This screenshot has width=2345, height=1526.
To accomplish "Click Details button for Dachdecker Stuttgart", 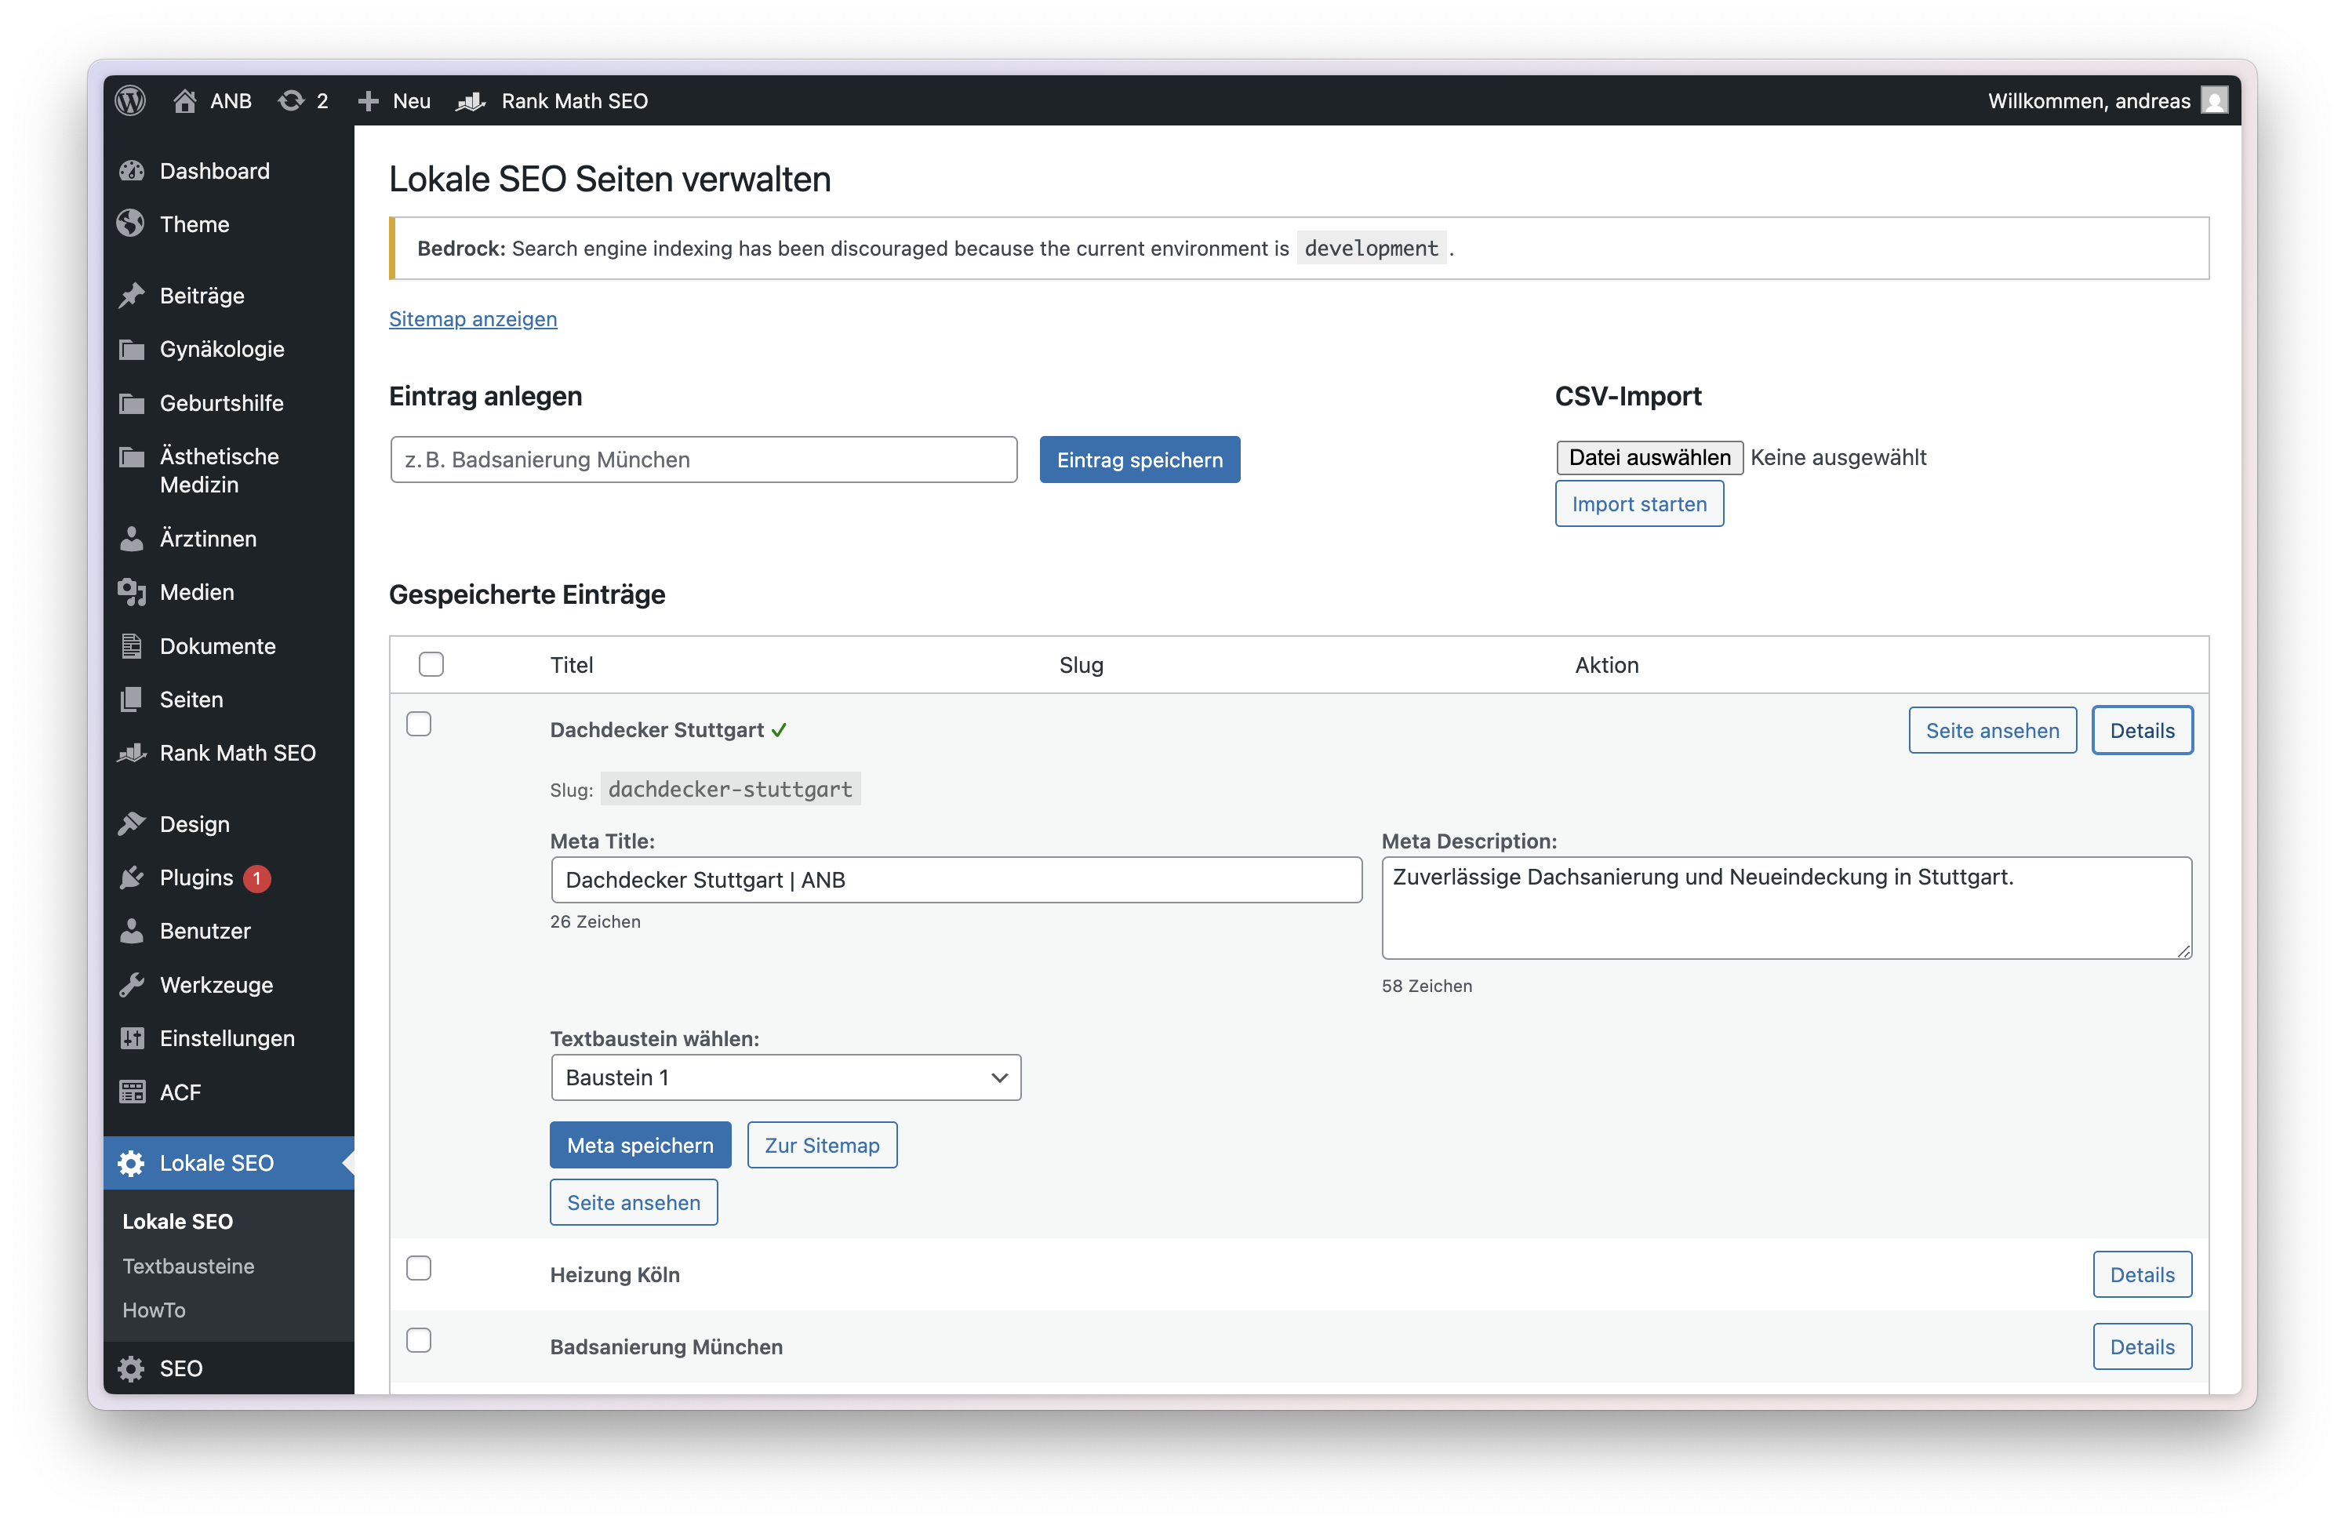I will (2143, 731).
